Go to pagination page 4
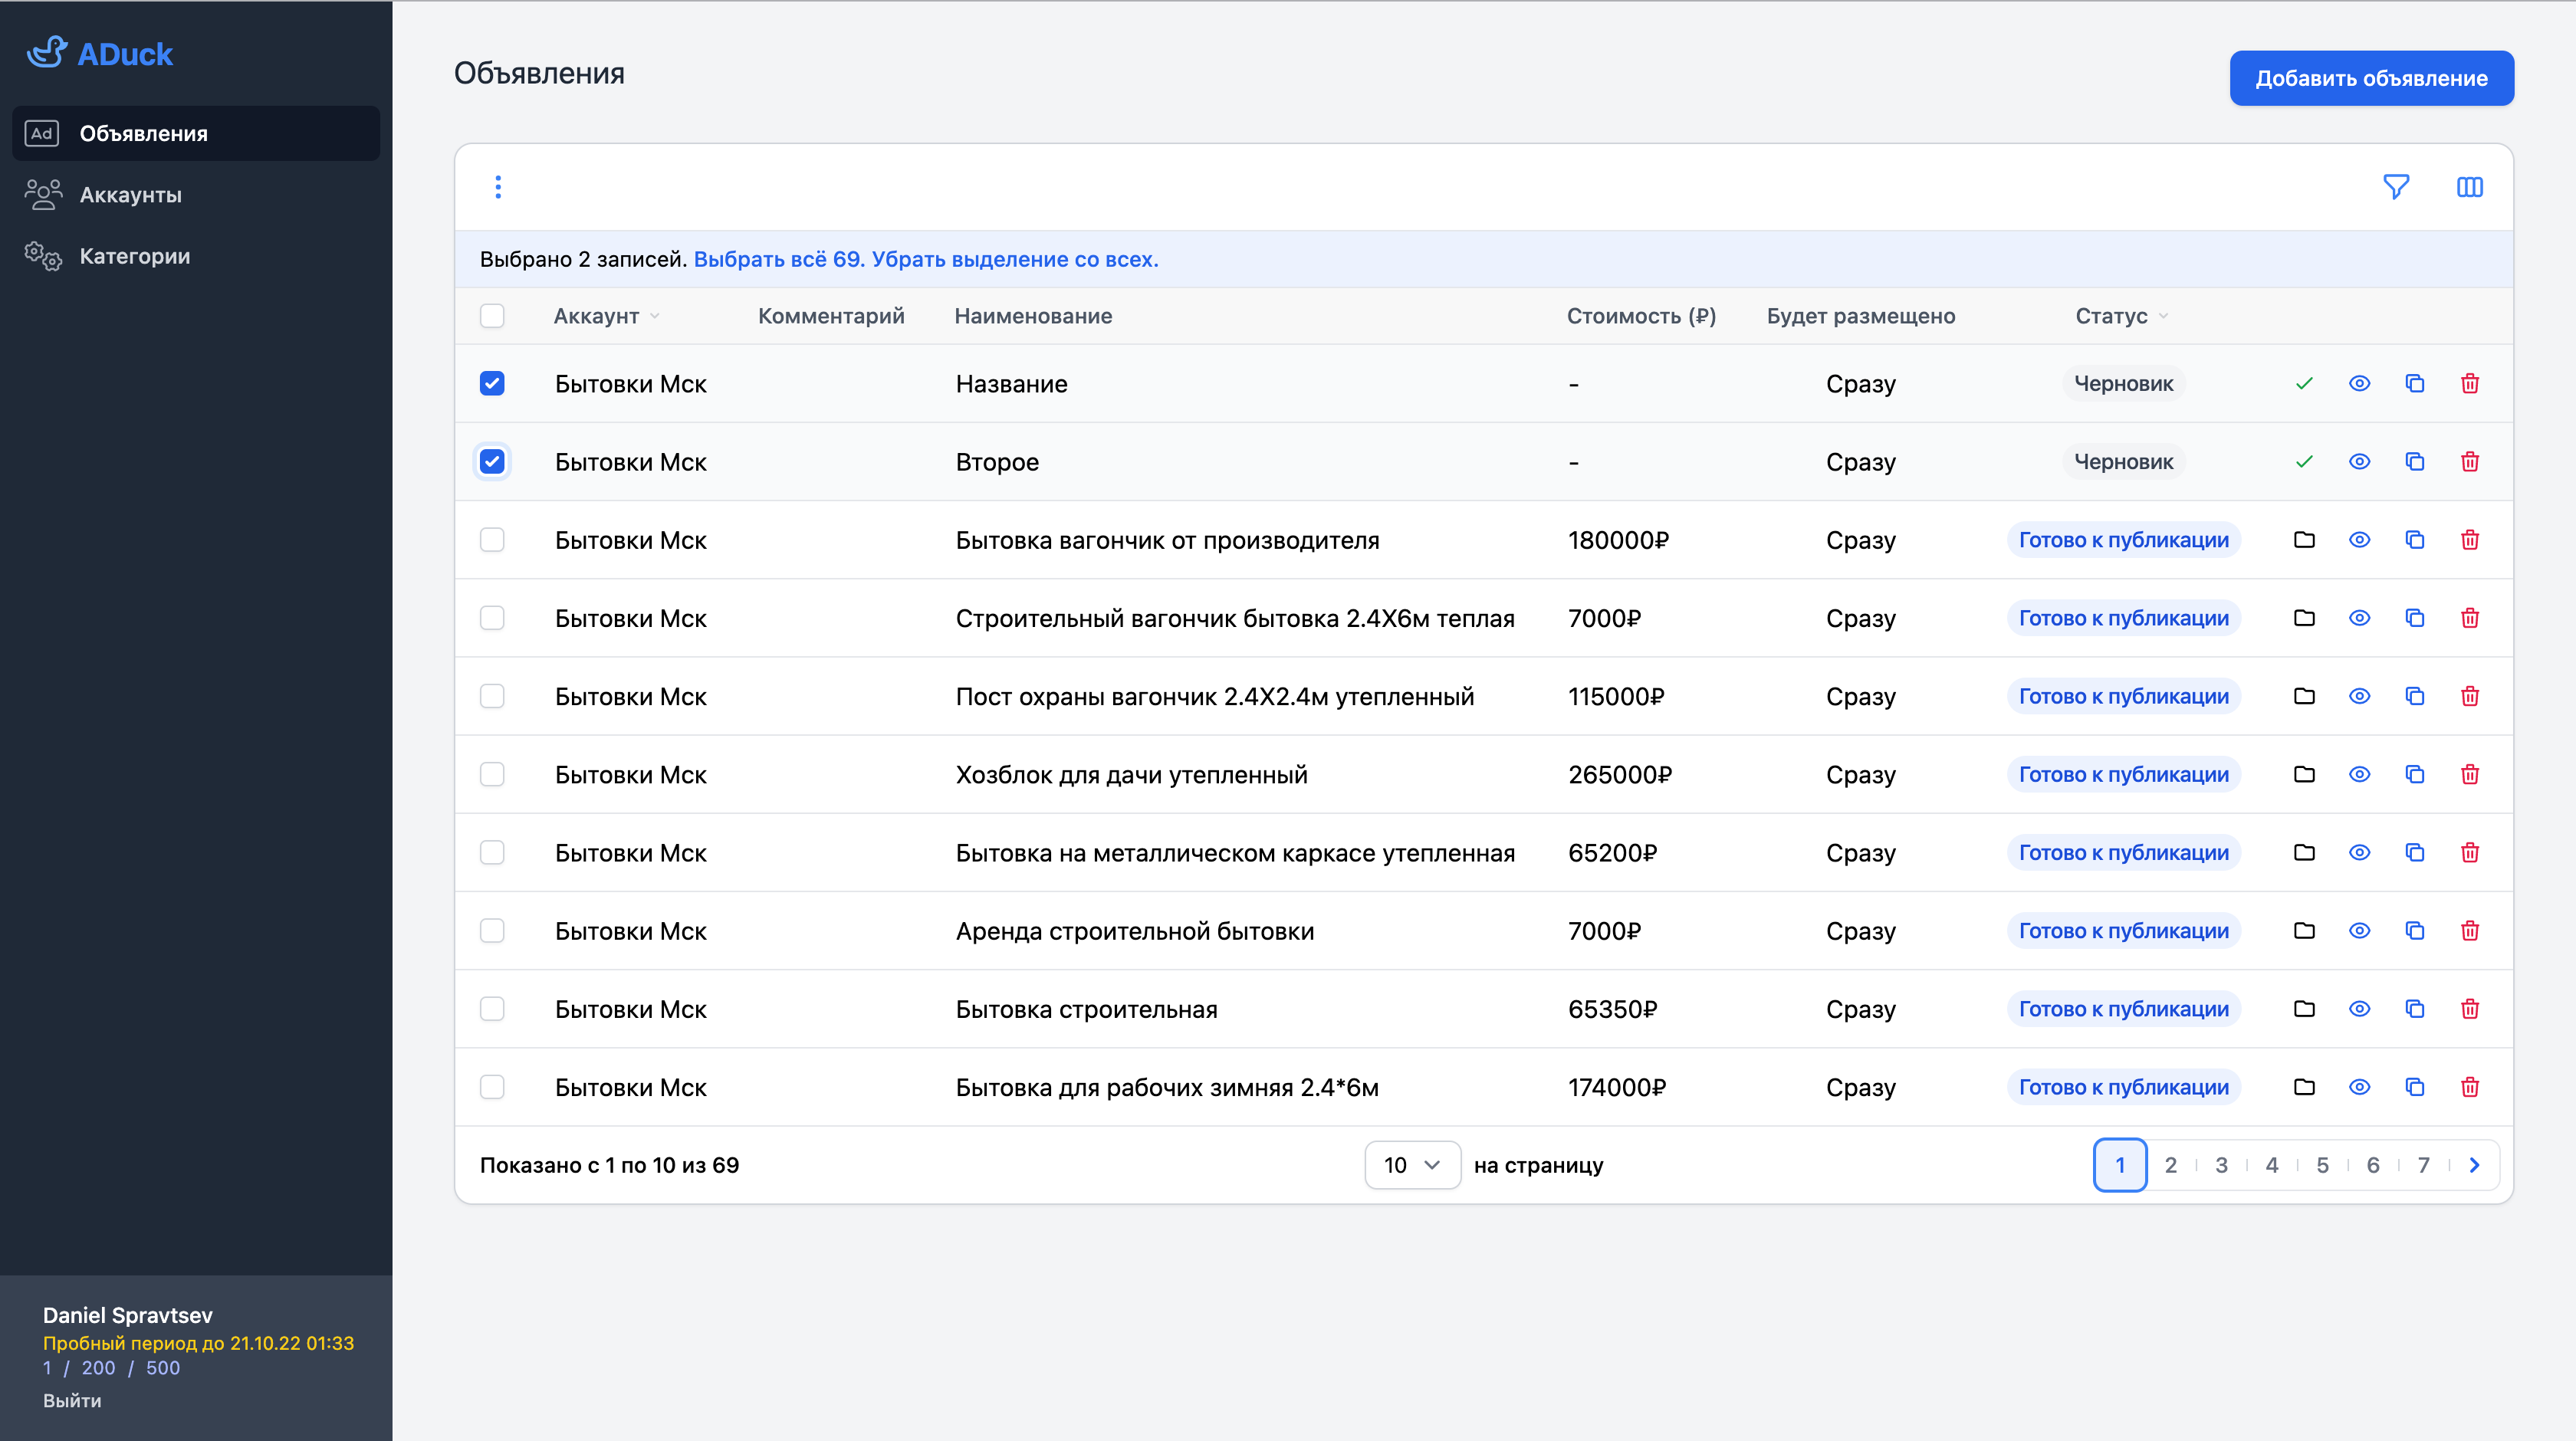2576x1441 pixels. [x=2272, y=1165]
